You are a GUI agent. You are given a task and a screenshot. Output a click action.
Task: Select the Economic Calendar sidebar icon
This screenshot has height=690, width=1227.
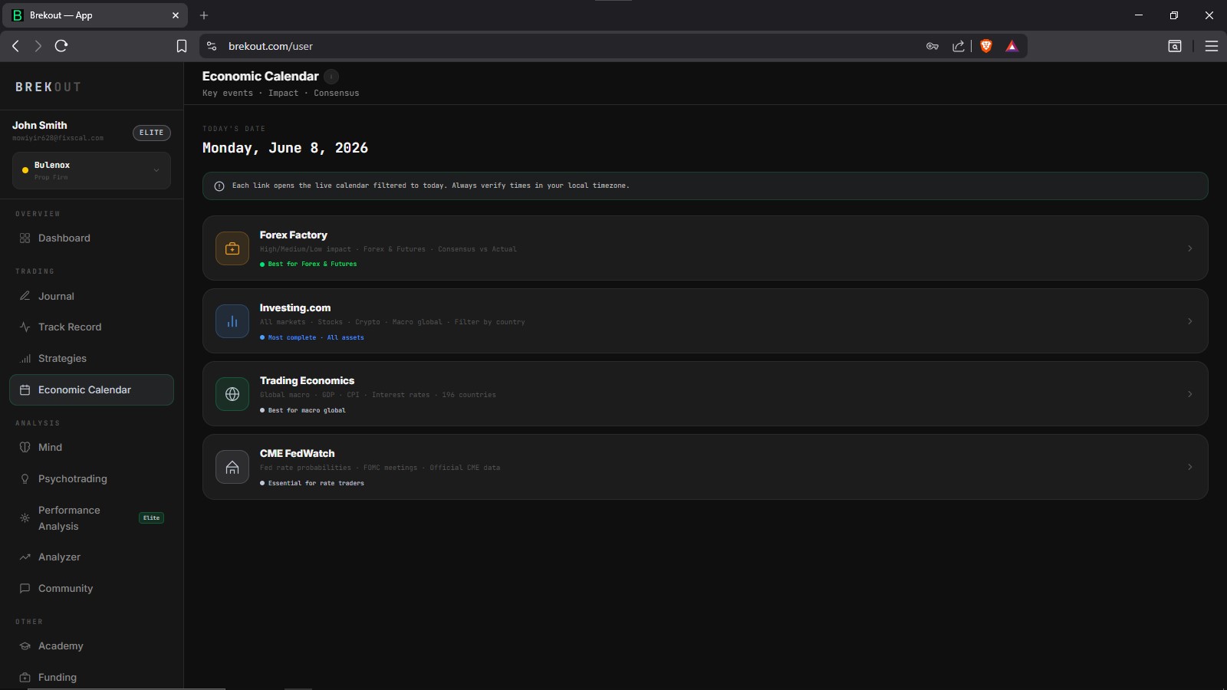pos(25,390)
